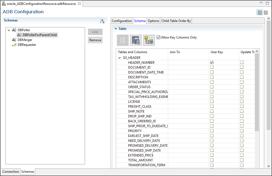Image resolution: width=272 pixels, height=176 pixels.
Task: Click the Remove button
Action: pos(95,40)
